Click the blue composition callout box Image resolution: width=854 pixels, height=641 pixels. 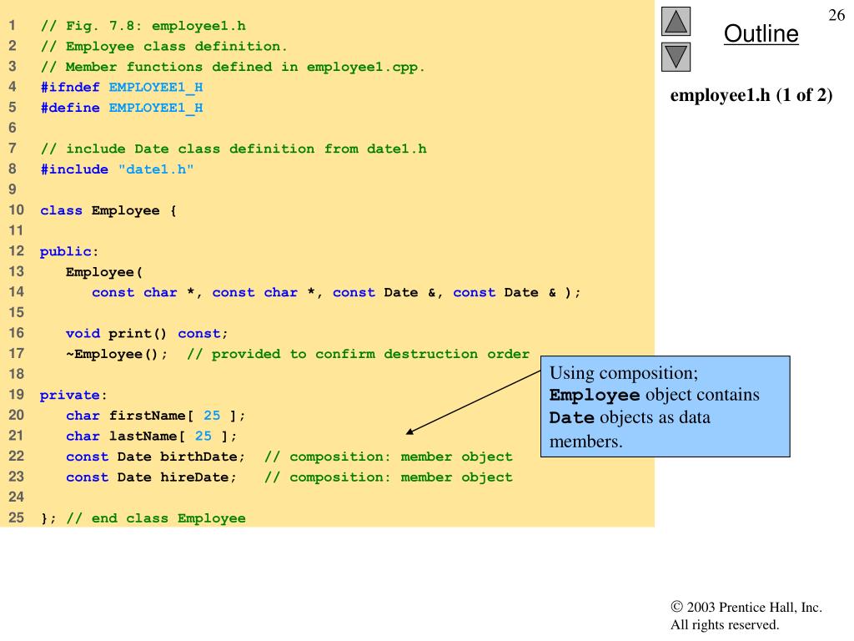click(665, 406)
